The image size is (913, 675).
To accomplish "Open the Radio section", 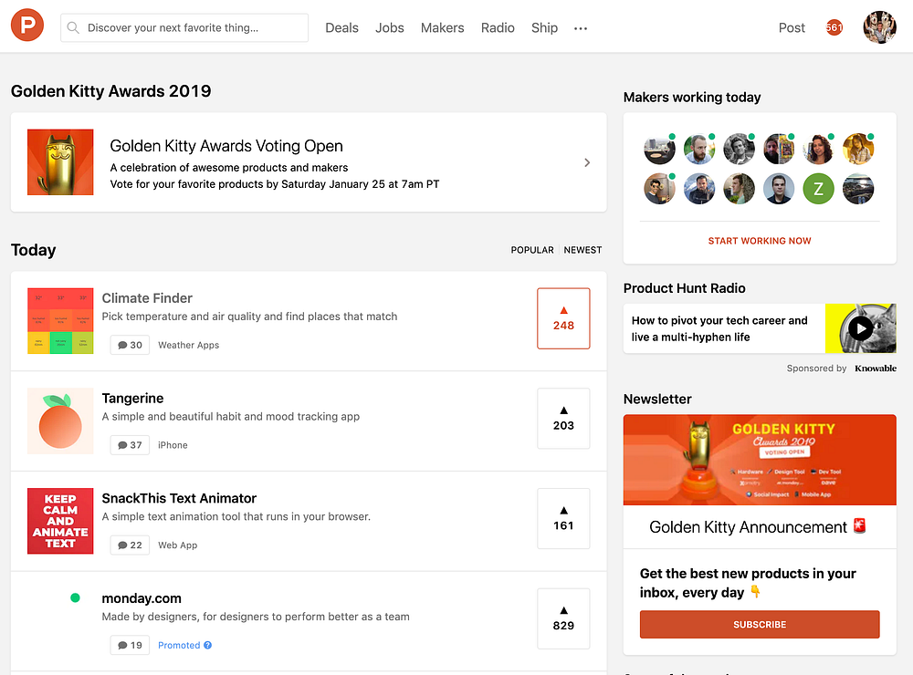I will point(498,28).
